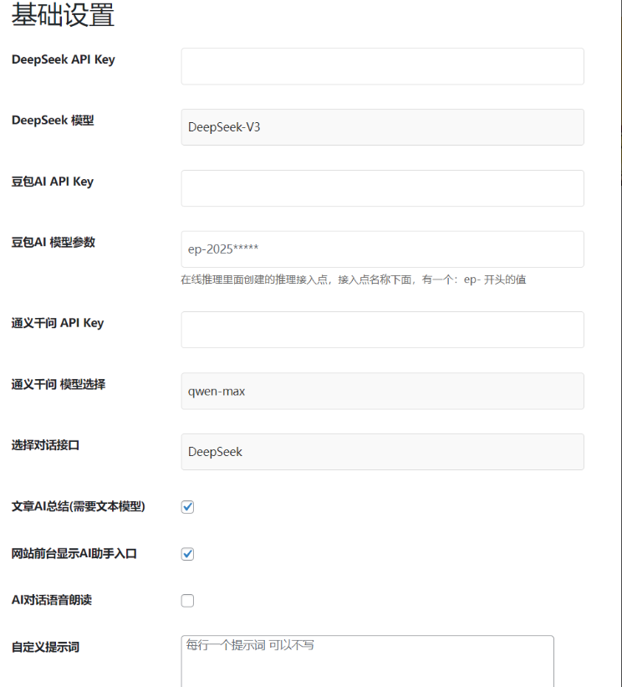Viewport: 622px width, 687px height.
Task: Click the AI对话语音朗读 label
Action: pos(52,600)
